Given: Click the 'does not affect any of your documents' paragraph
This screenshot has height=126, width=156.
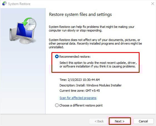Looking at the screenshot, I should coord(95,43).
